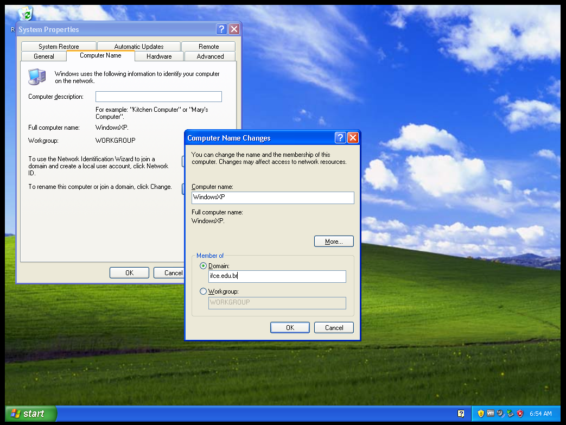Click the help question-mark button in Computer Name Changes
This screenshot has width=566, height=425.
pyautogui.click(x=340, y=137)
